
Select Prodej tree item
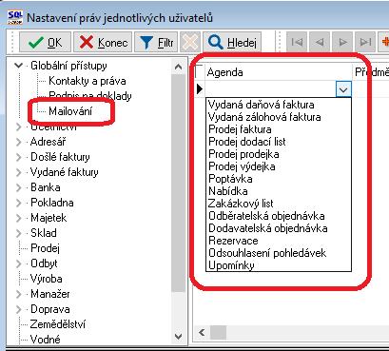(45, 248)
